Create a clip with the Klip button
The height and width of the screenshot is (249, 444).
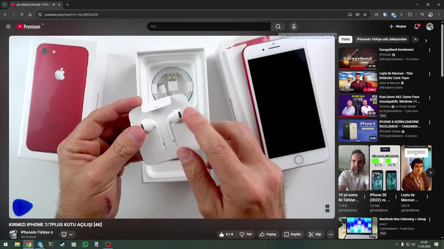[315, 234]
